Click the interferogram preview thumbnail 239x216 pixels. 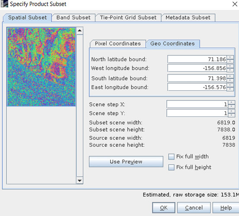click(41, 67)
